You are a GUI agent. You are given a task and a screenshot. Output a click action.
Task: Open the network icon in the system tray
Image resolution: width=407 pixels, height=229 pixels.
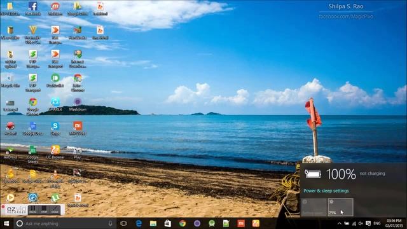[x=354, y=223]
